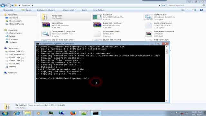Select the Command.shell file icon
The height and width of the screenshot is (116, 206).
coord(97,34)
